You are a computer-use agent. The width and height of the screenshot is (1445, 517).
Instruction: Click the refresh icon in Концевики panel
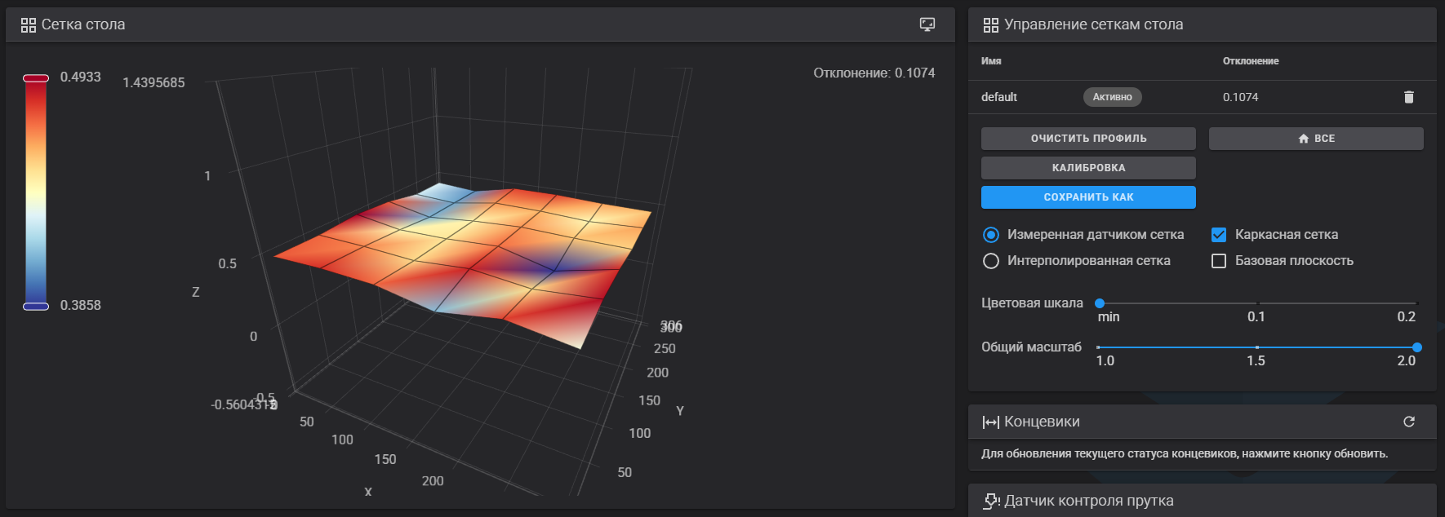1408,422
